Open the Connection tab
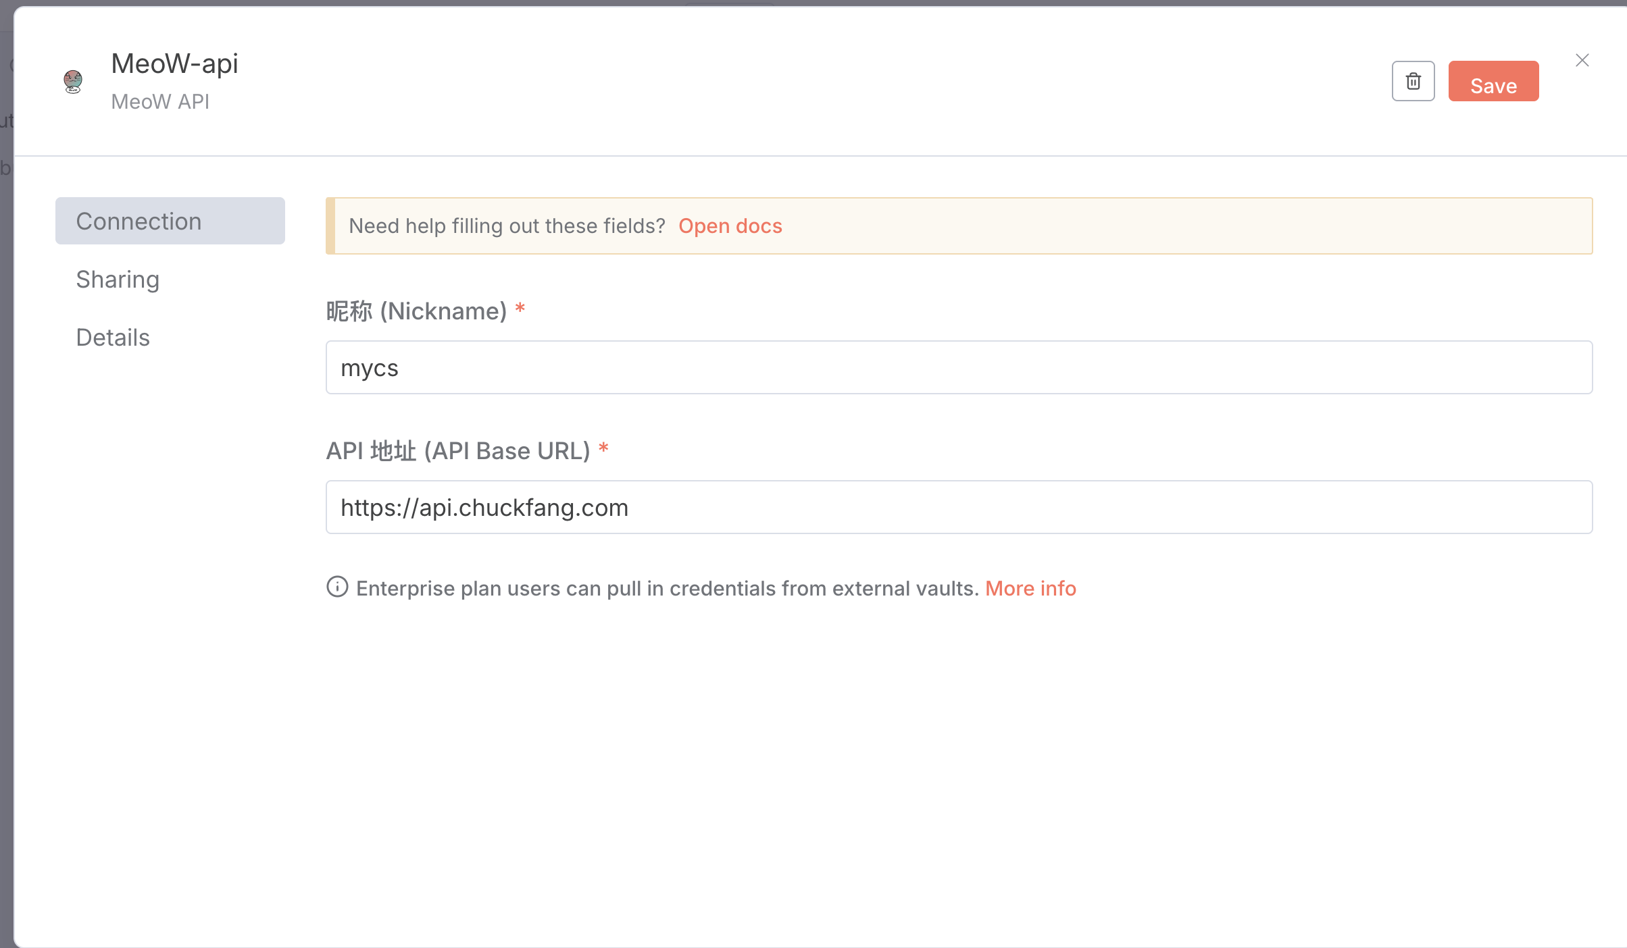 point(170,221)
